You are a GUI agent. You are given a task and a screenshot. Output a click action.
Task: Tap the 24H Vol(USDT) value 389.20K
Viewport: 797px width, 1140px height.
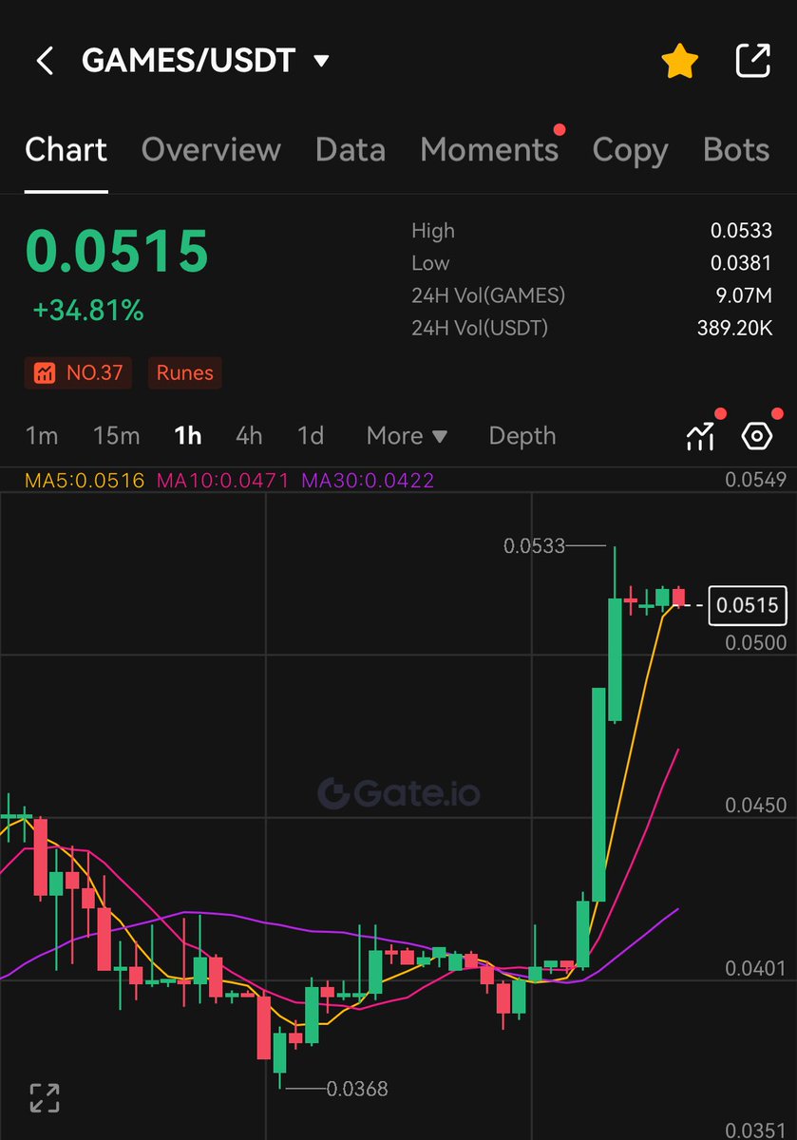click(734, 328)
